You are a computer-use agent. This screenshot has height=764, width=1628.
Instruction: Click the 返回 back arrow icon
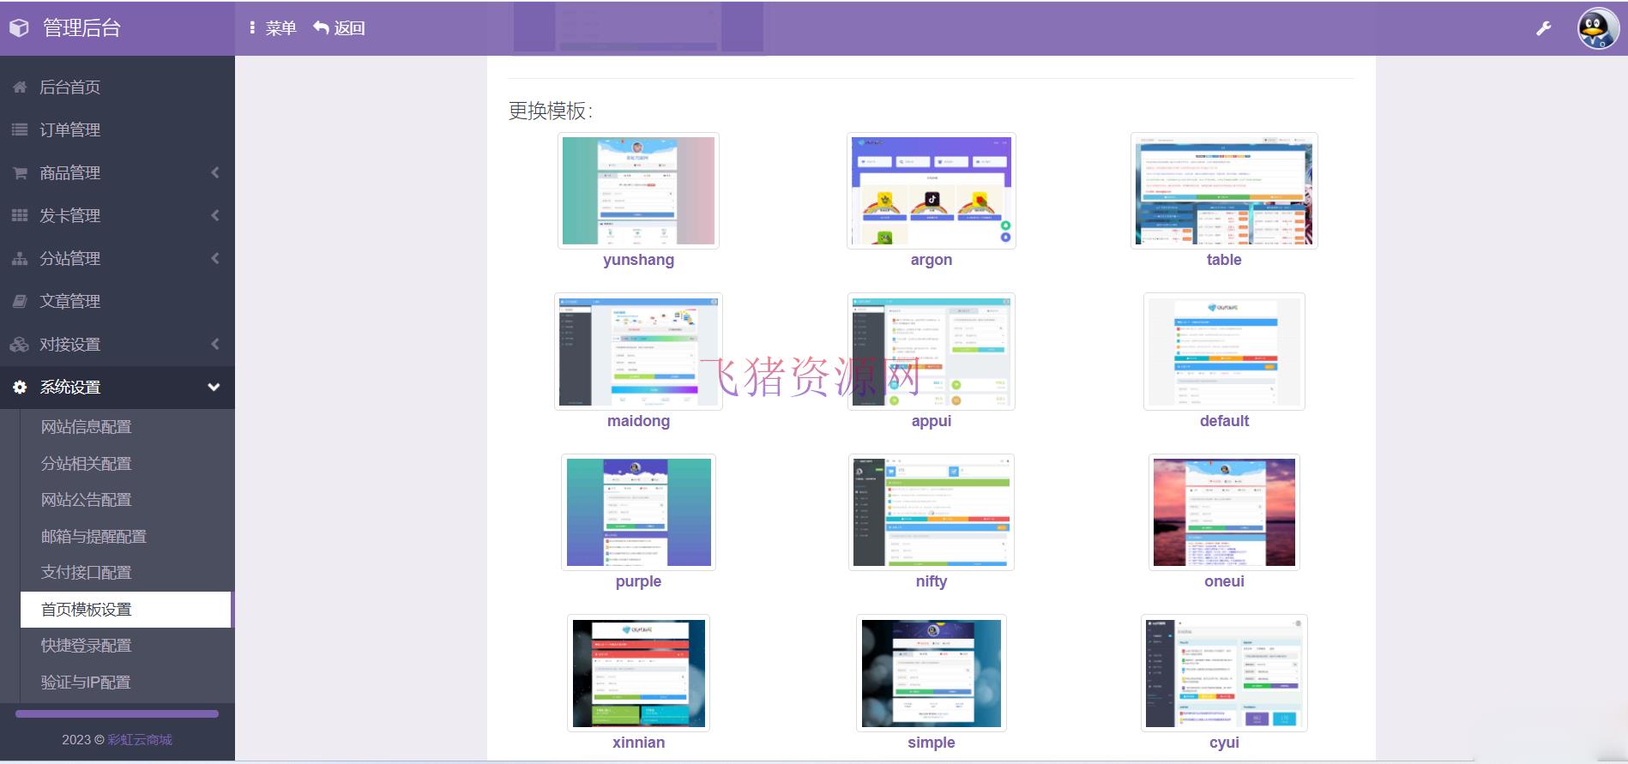click(x=321, y=28)
